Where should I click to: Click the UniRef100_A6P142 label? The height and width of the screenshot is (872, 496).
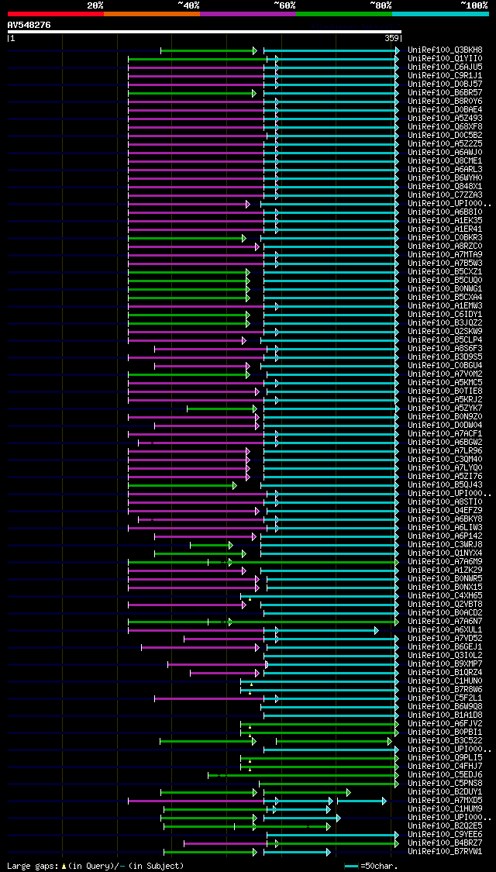pos(445,536)
